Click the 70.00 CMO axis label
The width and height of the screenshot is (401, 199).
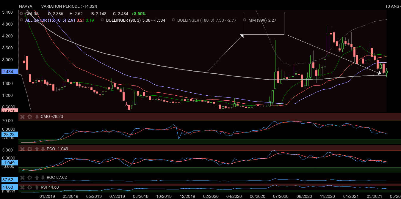click(x=8, y=121)
